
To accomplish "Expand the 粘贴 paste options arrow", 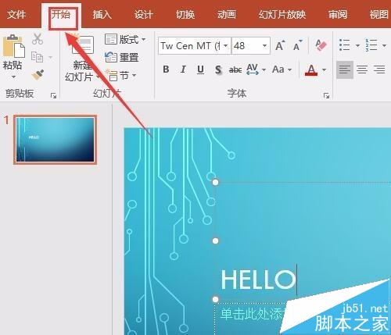I will click(x=13, y=77).
